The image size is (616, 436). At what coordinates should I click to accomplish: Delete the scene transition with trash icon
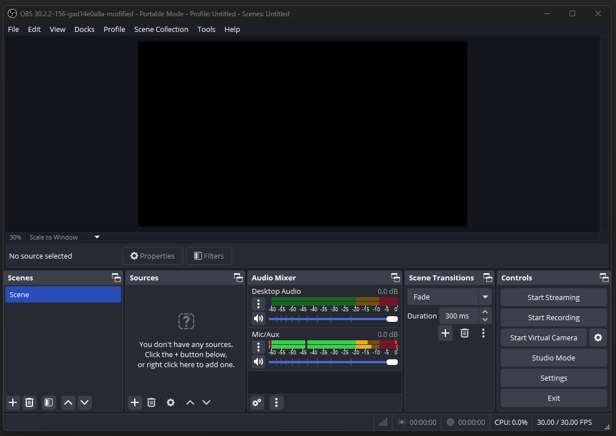tap(464, 333)
